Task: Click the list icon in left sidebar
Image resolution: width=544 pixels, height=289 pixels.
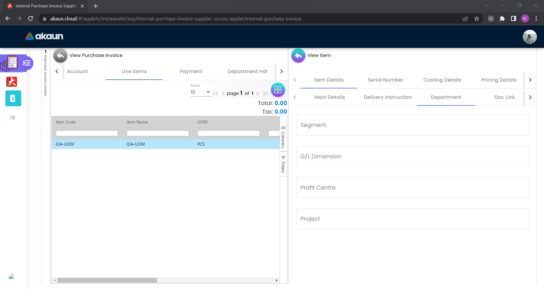Action: click(x=12, y=118)
